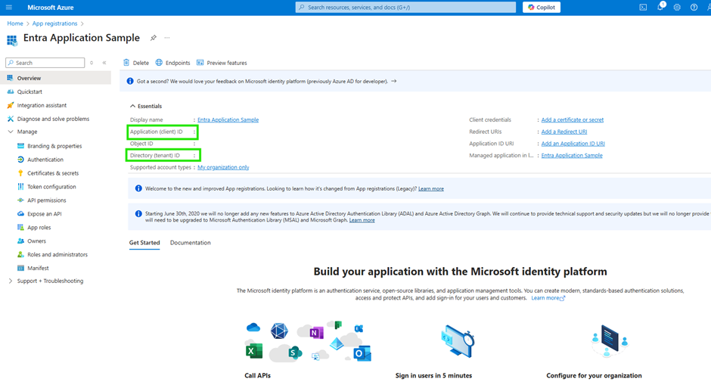The width and height of the screenshot is (711, 385).
Task: Open Microsoft Copilot button
Action: coord(542,8)
